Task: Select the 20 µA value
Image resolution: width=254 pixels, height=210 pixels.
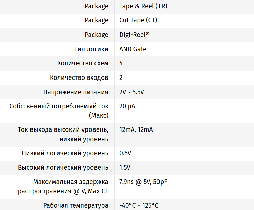Action: [x=127, y=107]
